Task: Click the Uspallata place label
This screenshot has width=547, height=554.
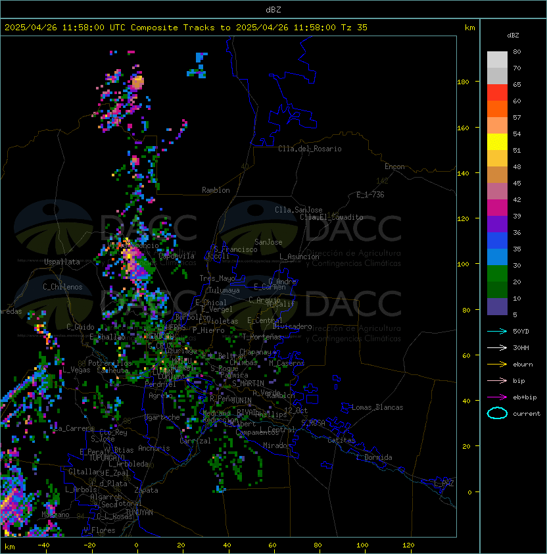Action: tap(62, 262)
